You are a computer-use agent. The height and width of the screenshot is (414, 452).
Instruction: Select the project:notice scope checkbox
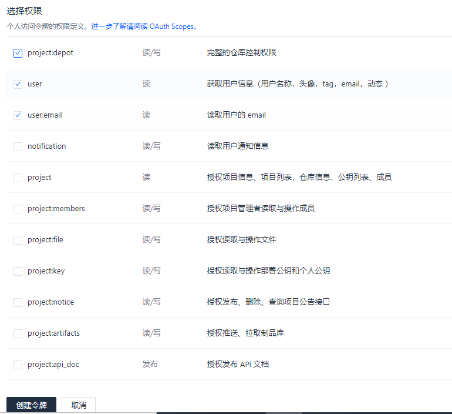[x=18, y=302]
